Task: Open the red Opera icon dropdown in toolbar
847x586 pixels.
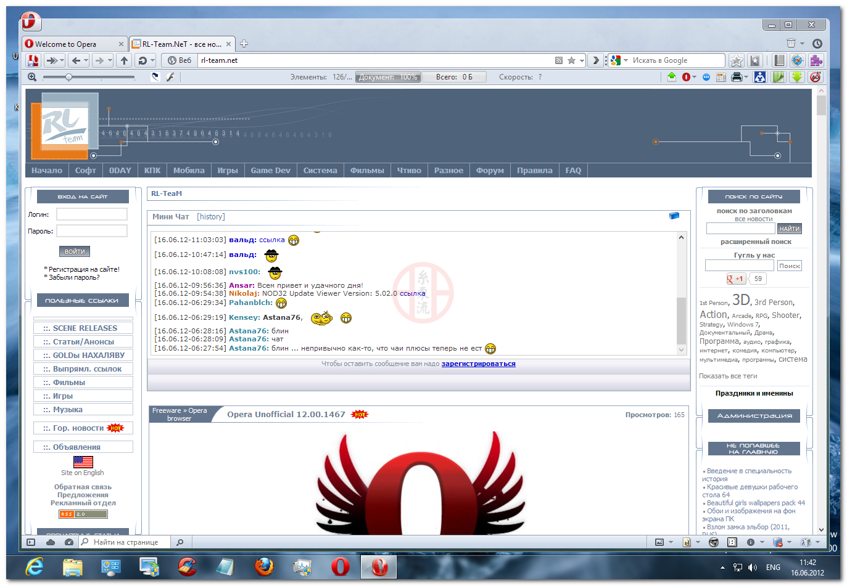Action: [695, 77]
